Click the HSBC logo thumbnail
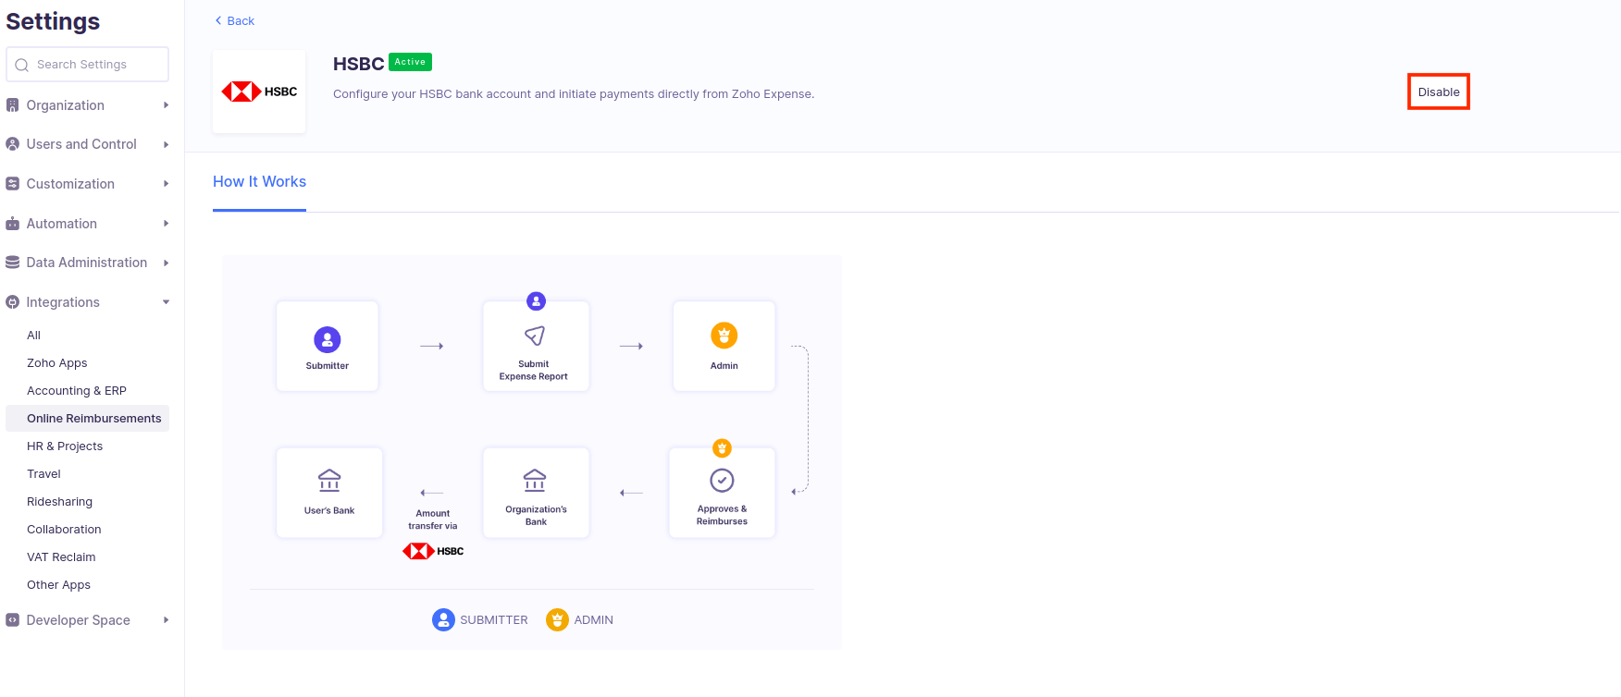 pos(259,92)
